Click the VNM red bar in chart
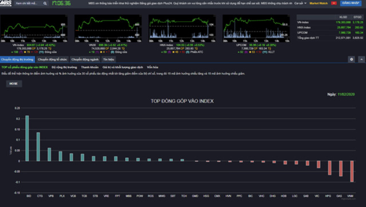Image resolution: width=366 pixels, height=207 pixels. [x=352, y=172]
